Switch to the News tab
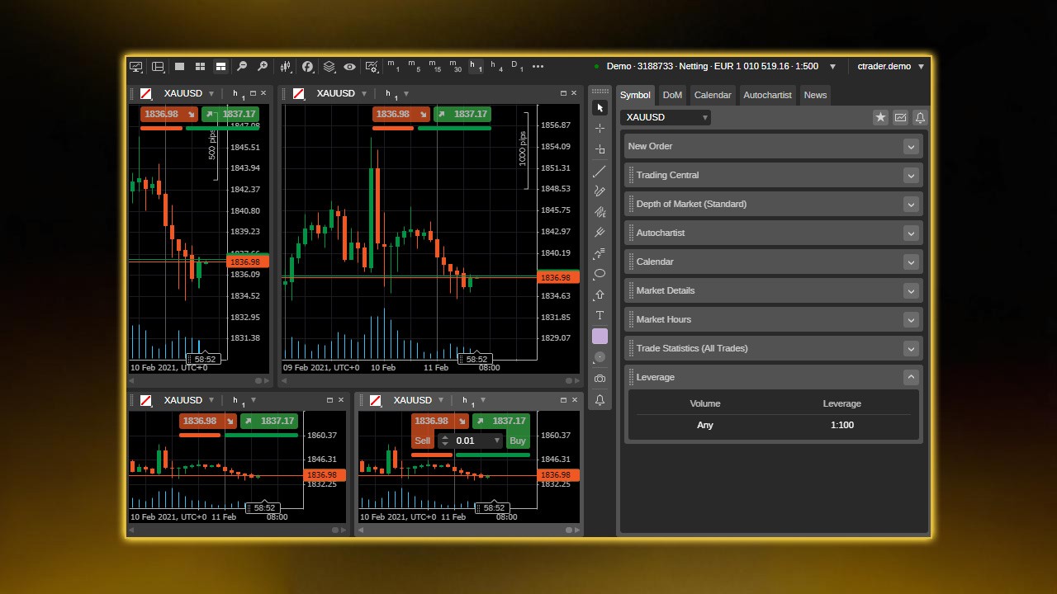The image size is (1057, 594). (815, 95)
